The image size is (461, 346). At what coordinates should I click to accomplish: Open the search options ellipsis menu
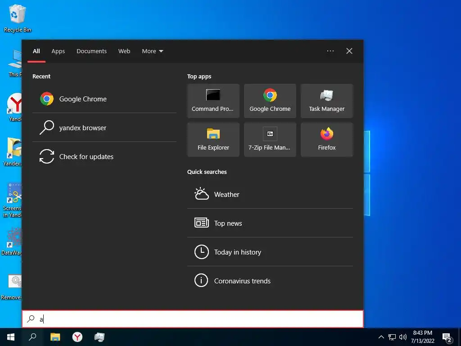coord(330,51)
